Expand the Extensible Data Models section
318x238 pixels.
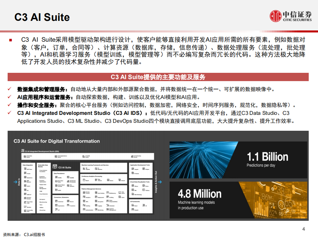43,166
